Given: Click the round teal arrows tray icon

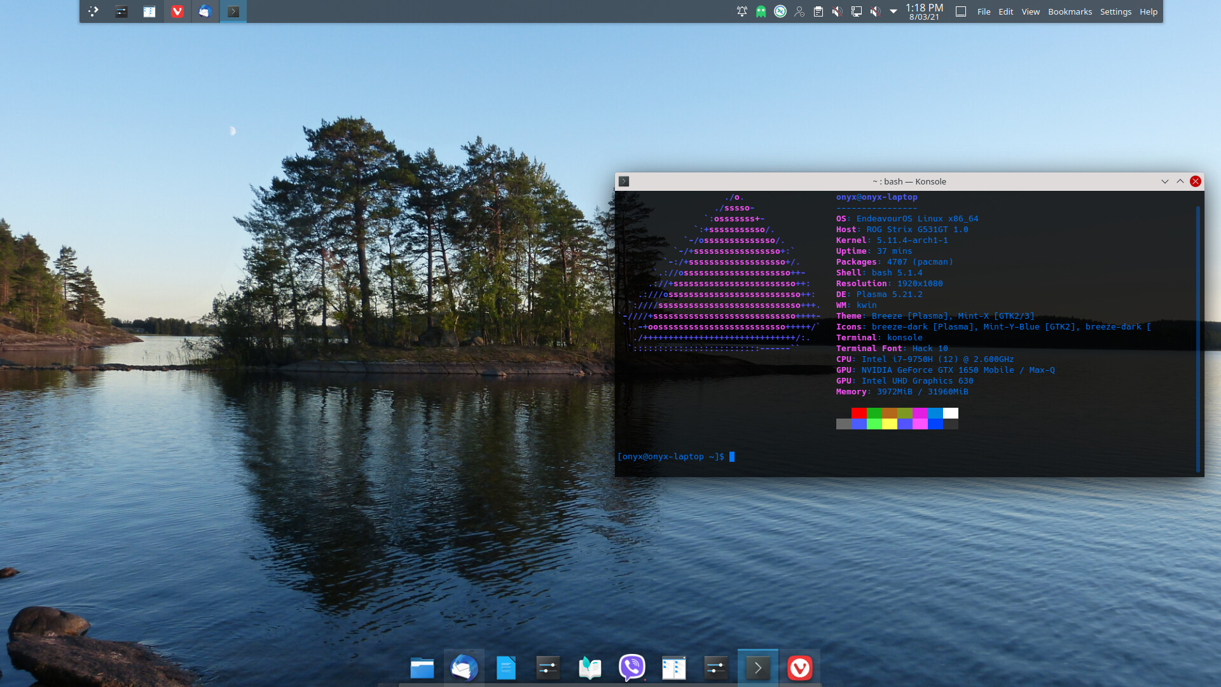Looking at the screenshot, I should point(780,11).
